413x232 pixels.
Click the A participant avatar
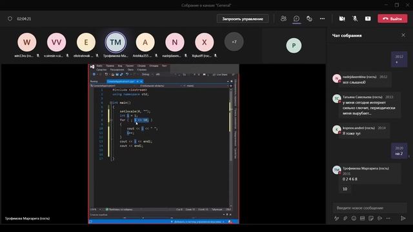(x=145, y=42)
